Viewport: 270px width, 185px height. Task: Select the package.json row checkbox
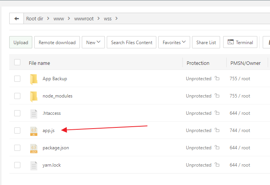(17, 148)
